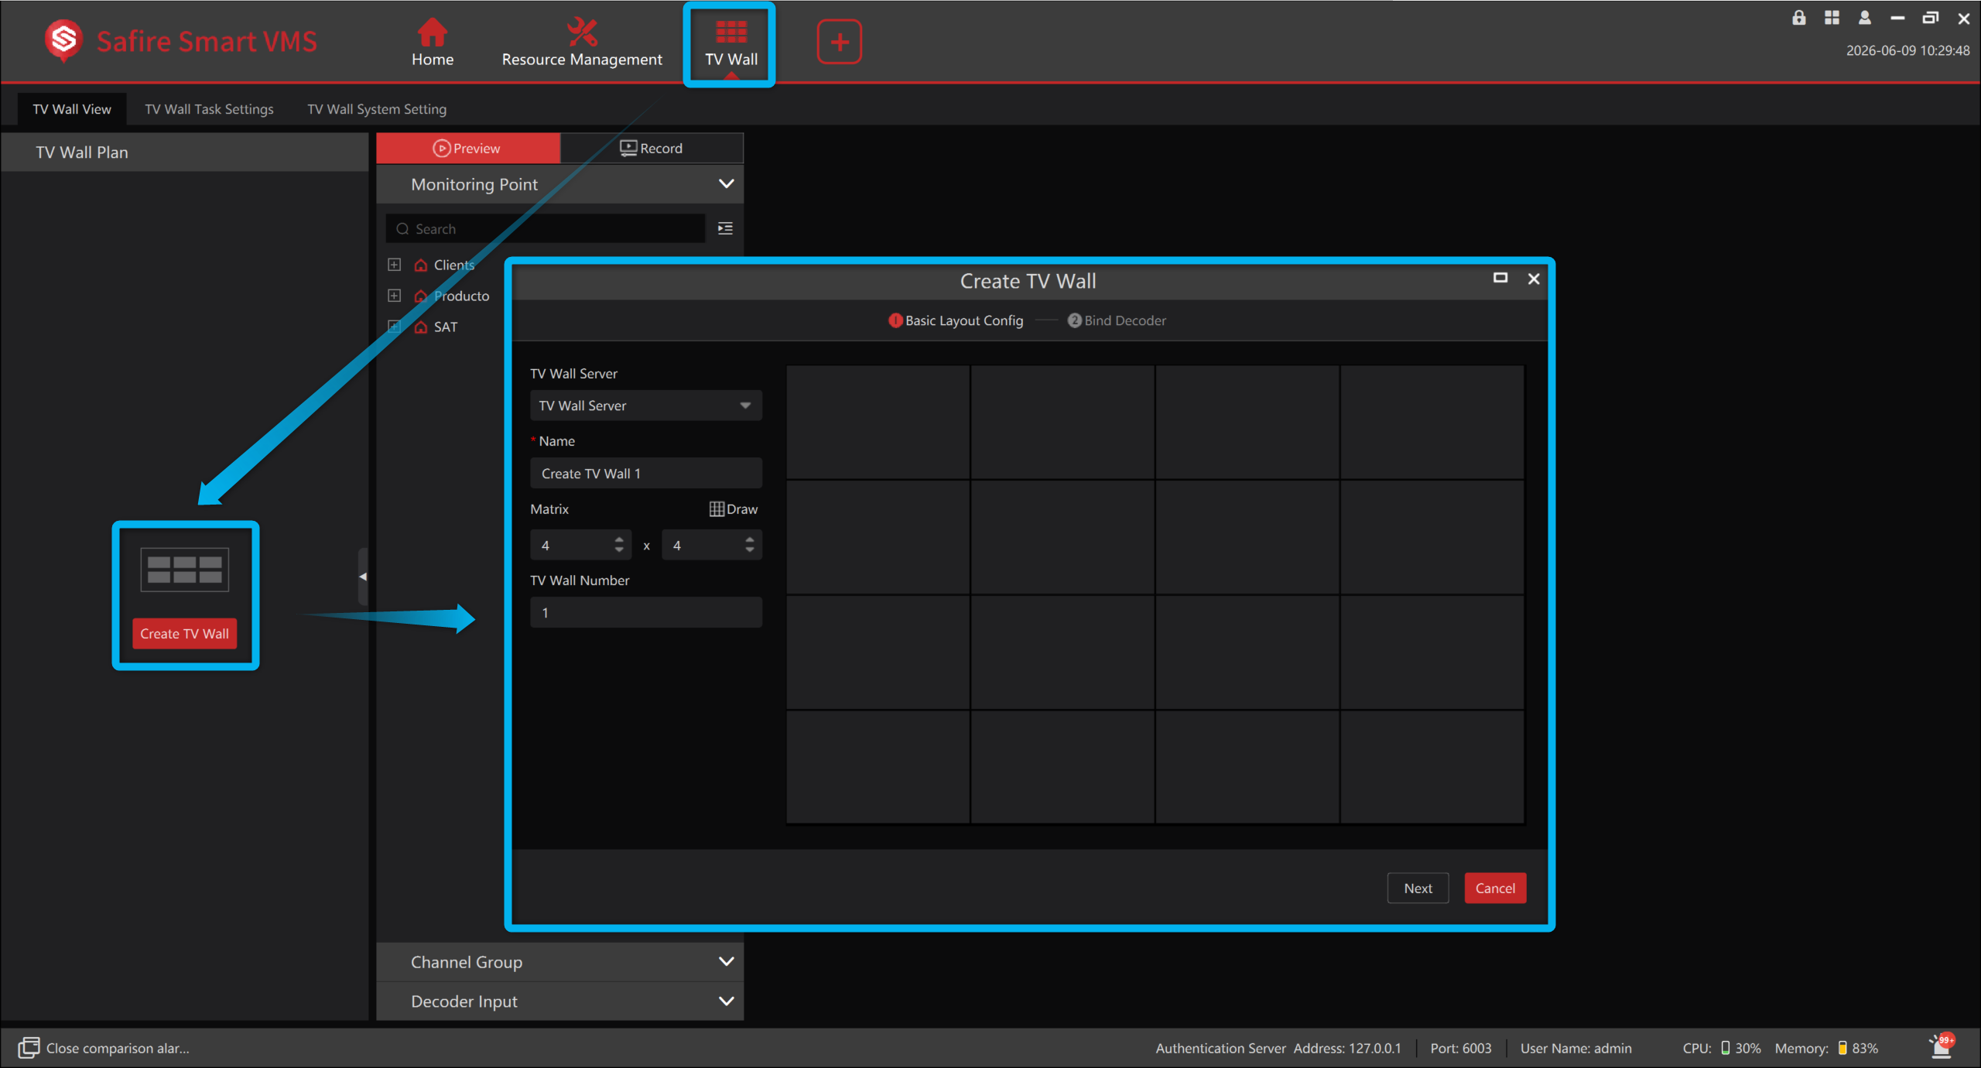1981x1068 pixels.
Task: Expand the Channel Group section
Action: pyautogui.click(x=726, y=961)
